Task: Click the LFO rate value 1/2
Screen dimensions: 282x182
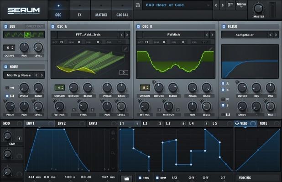Action: pos(174,177)
